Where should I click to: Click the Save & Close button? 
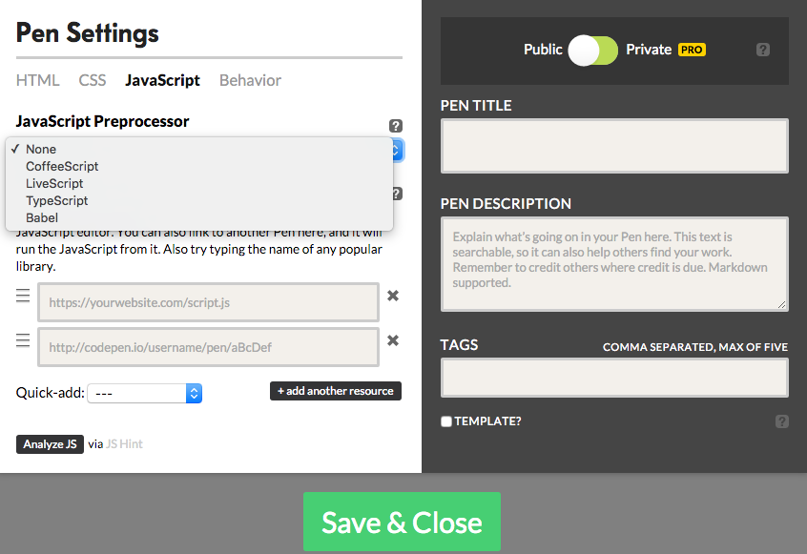(x=402, y=522)
